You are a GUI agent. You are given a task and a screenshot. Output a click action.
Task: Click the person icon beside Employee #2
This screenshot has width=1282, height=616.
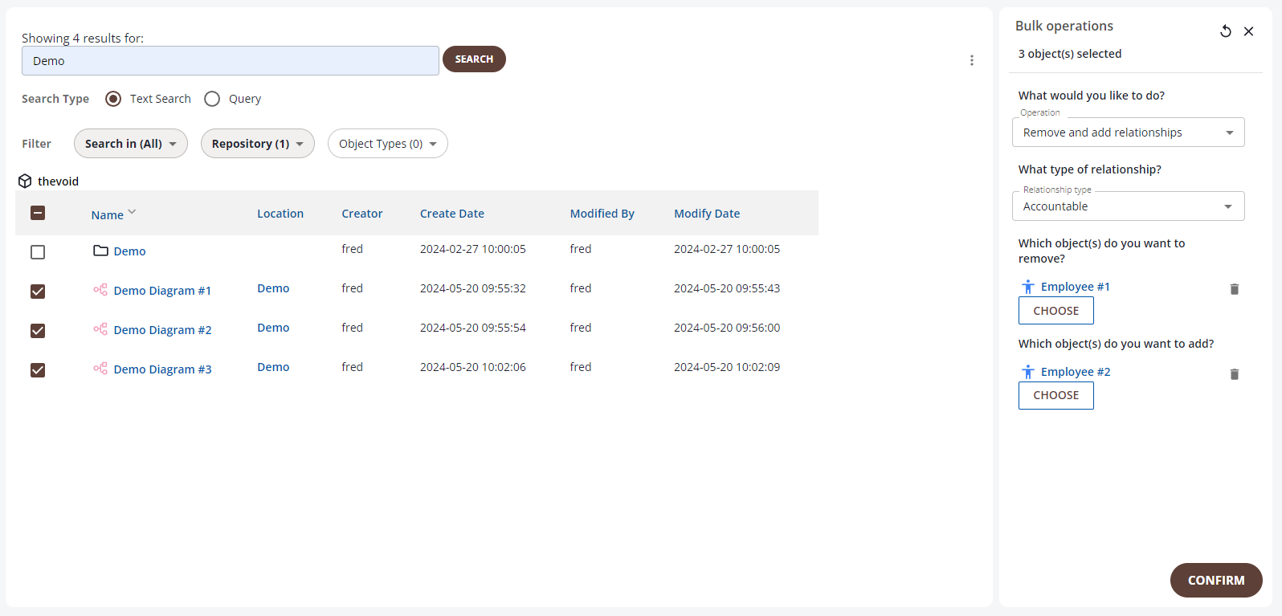tap(1028, 372)
